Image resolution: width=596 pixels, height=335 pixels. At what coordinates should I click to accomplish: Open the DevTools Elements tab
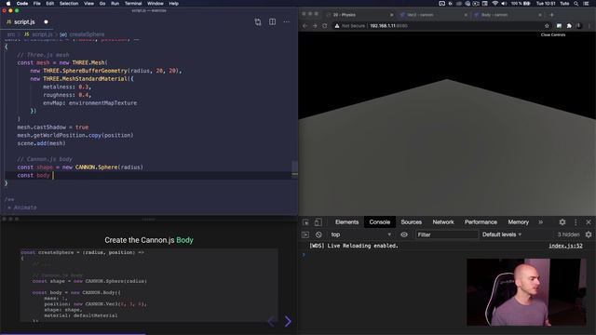click(346, 222)
